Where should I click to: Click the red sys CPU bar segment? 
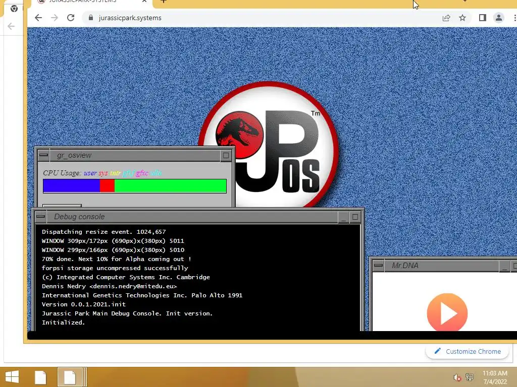(x=107, y=186)
